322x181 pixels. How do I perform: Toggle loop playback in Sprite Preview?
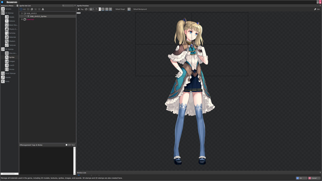[x=86, y=9]
